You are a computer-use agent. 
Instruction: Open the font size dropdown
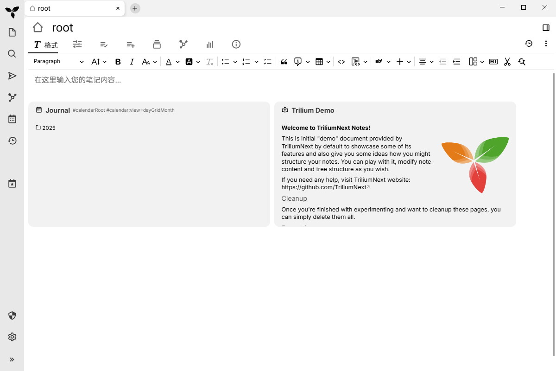[x=99, y=62]
